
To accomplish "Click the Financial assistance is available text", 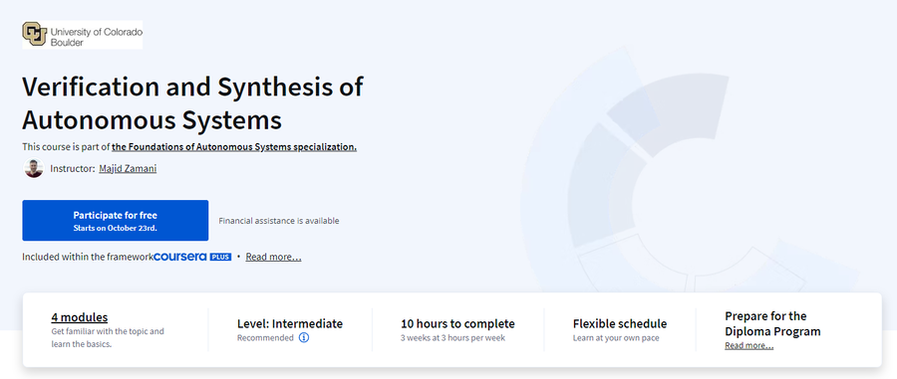I will click(x=279, y=221).
